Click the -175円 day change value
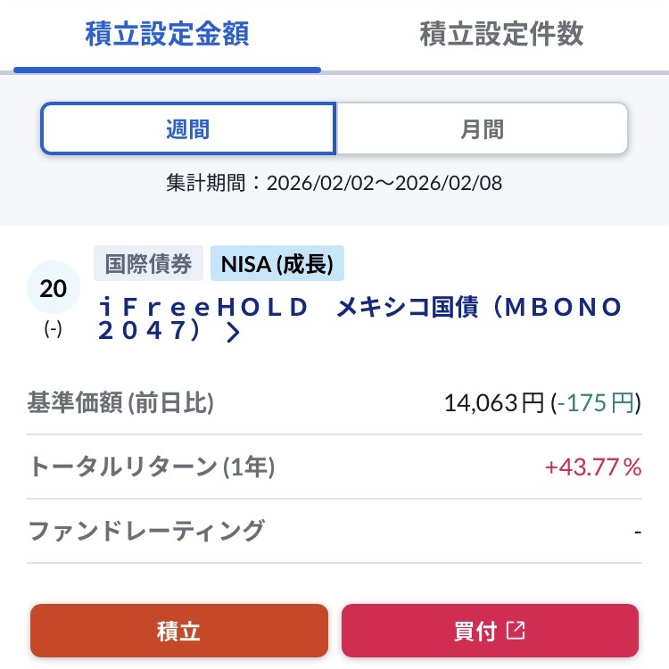 594,404
